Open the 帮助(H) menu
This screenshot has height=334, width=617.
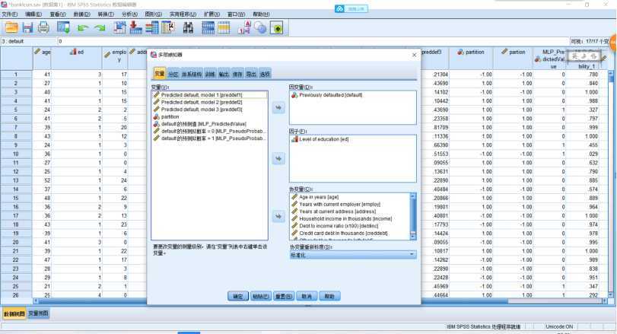(261, 14)
